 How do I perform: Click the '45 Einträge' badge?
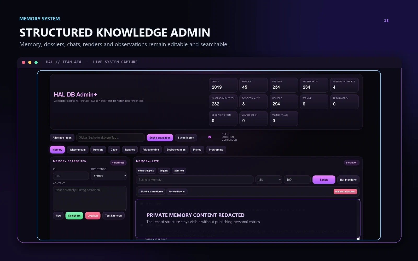click(x=118, y=163)
